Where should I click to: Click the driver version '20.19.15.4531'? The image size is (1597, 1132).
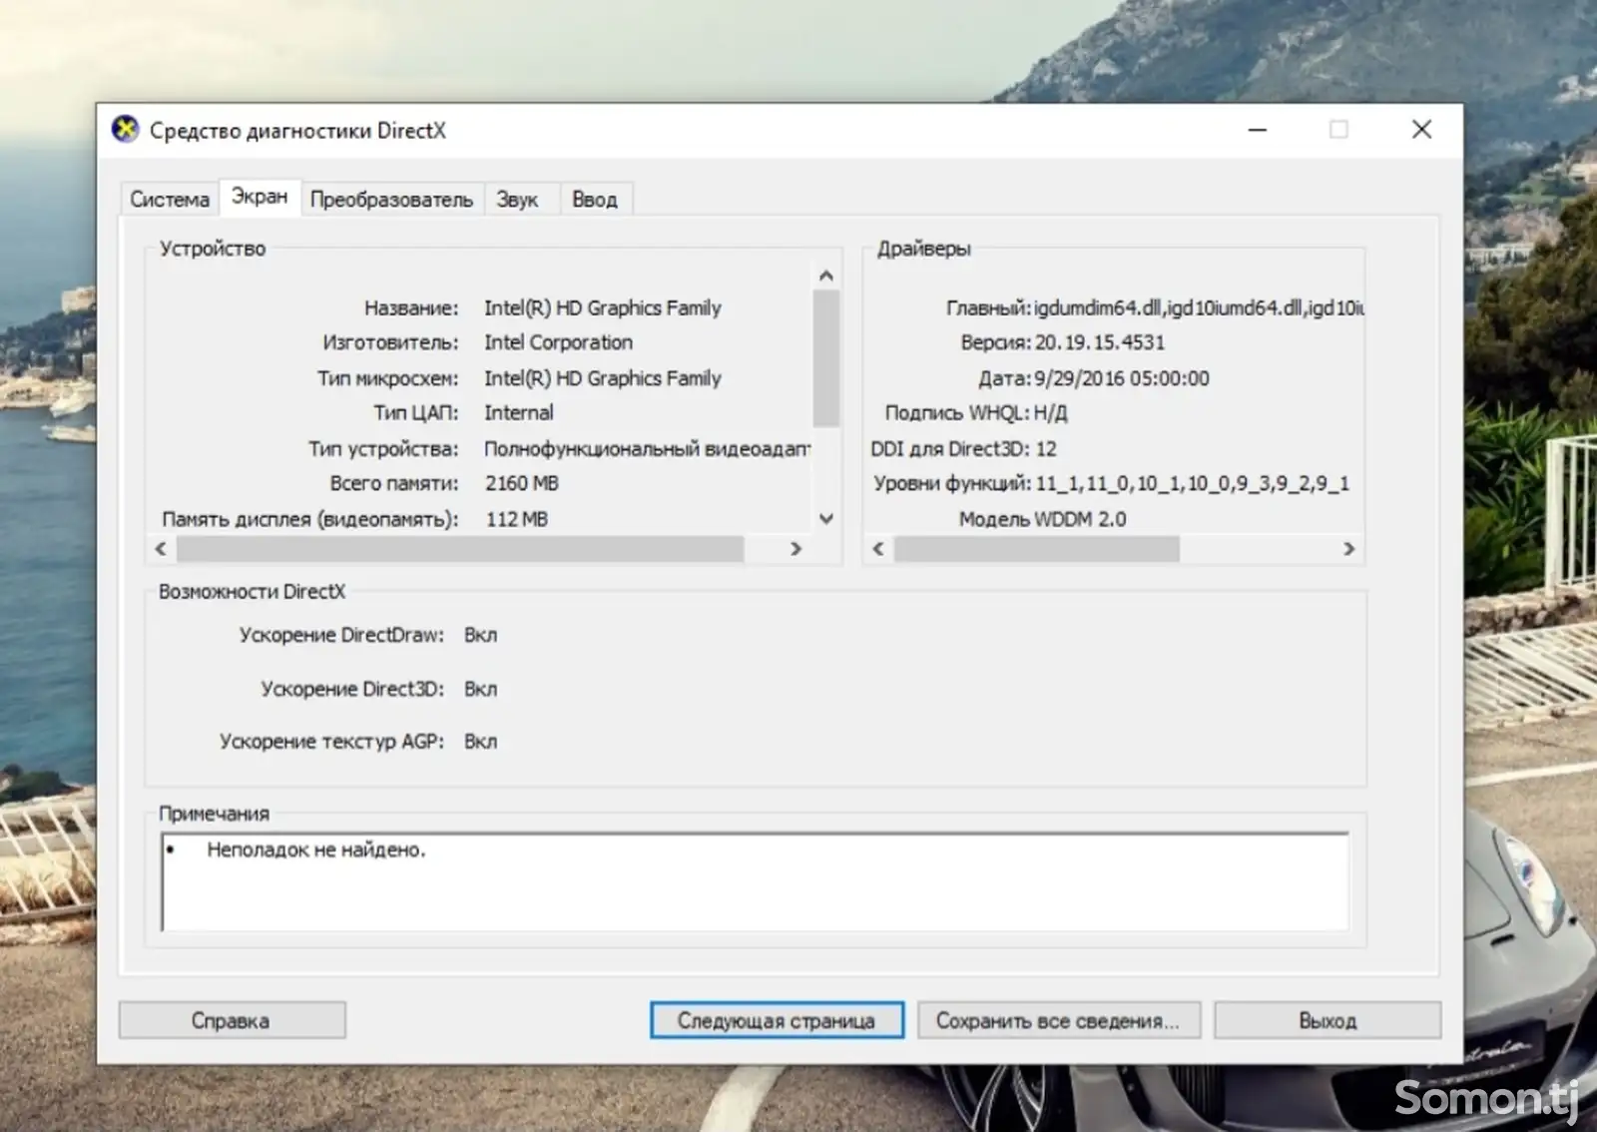pos(1100,342)
